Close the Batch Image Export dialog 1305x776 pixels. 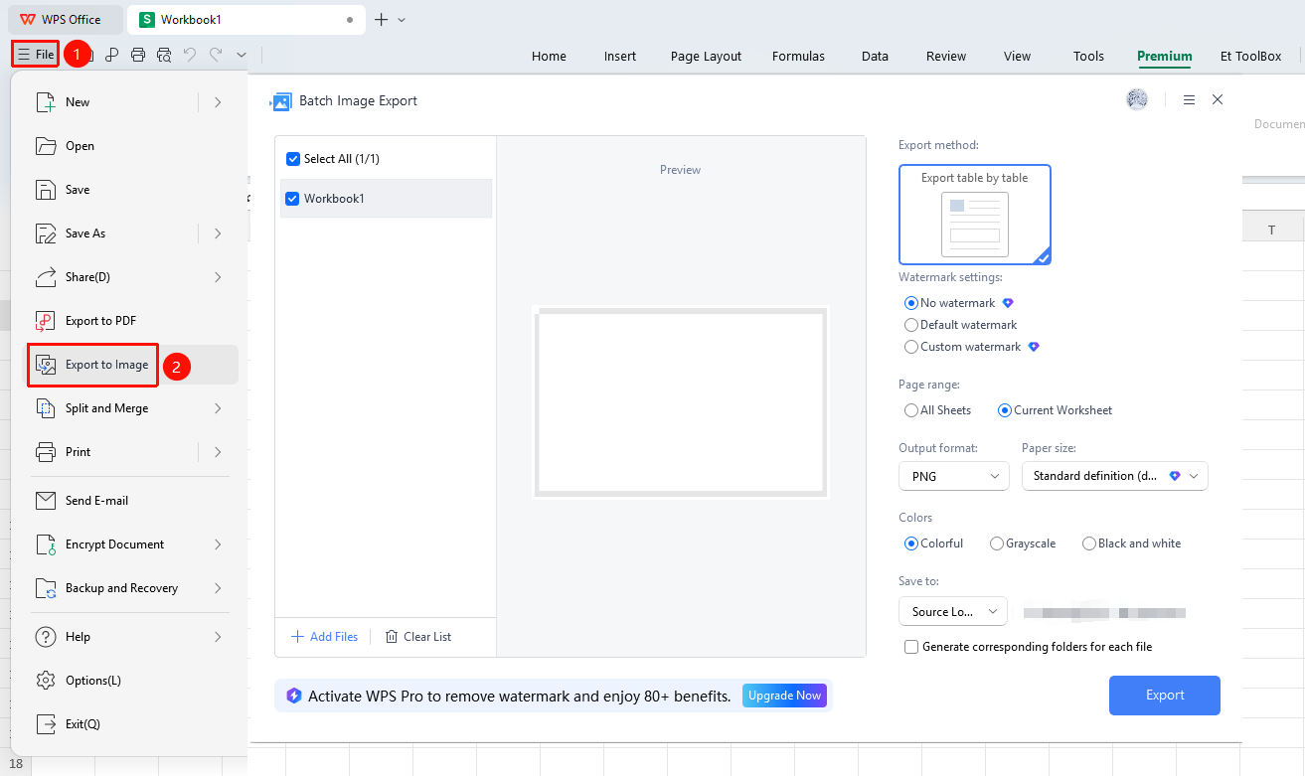tap(1218, 99)
